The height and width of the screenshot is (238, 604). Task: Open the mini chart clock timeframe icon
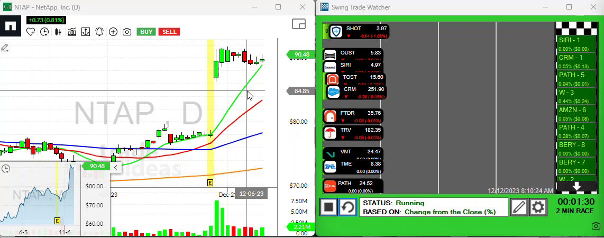pyautogui.click(x=6, y=169)
